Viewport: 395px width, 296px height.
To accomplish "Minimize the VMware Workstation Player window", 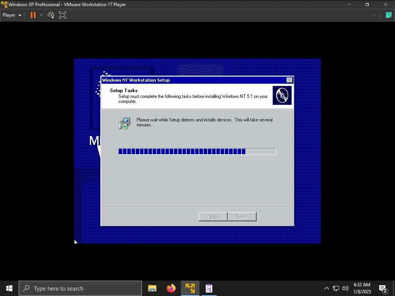I will click(349, 5).
